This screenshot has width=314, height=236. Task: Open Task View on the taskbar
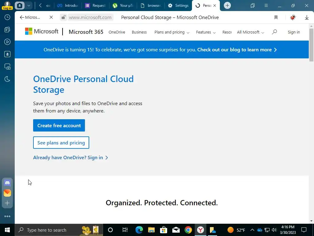(125, 230)
